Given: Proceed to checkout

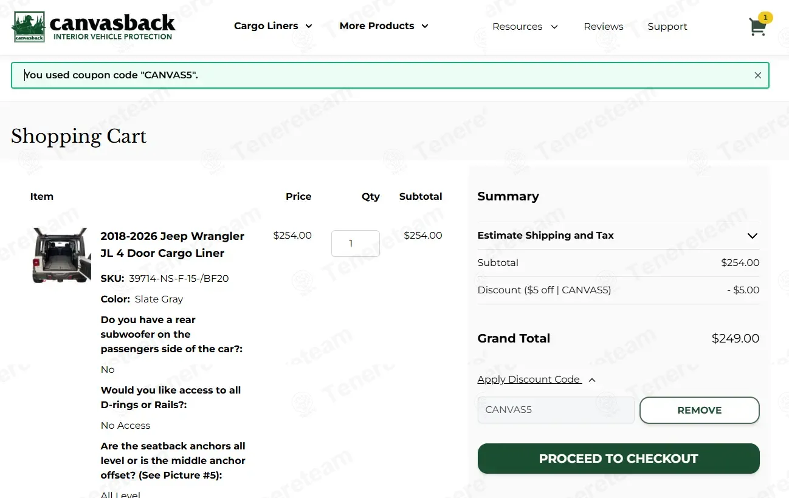Looking at the screenshot, I should coord(619,459).
